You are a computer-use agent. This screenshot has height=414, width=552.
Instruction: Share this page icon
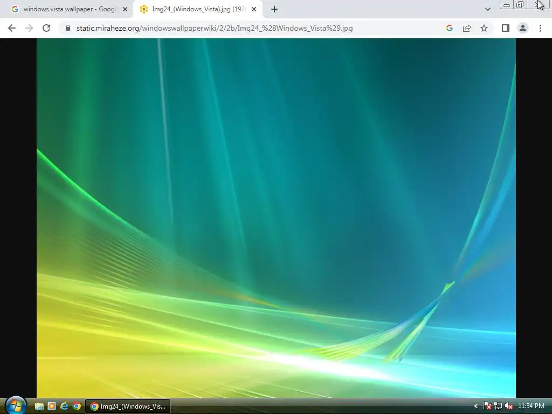pyautogui.click(x=467, y=28)
